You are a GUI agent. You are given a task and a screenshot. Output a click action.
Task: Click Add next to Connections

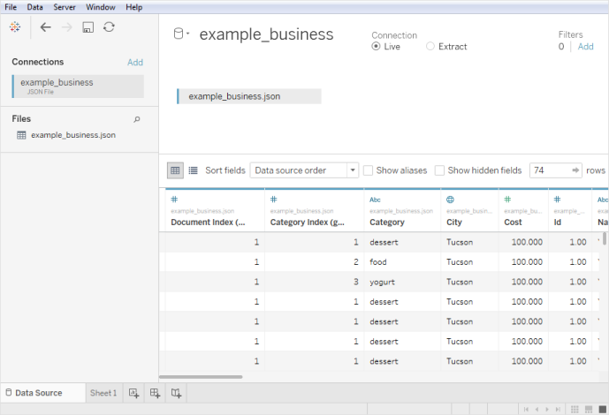[135, 63]
